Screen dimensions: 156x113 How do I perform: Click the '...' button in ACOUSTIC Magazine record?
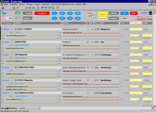(x=151, y=83)
